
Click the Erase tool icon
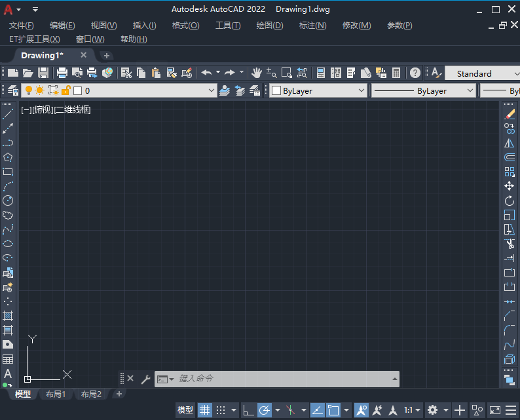click(510, 114)
